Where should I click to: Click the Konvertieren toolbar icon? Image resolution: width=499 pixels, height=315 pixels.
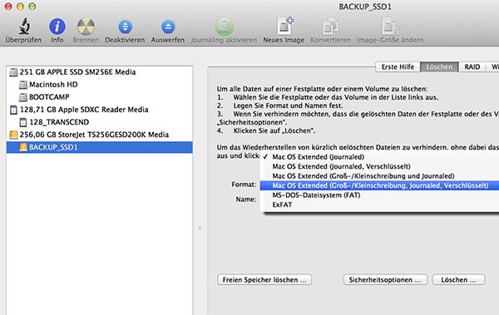click(x=330, y=26)
